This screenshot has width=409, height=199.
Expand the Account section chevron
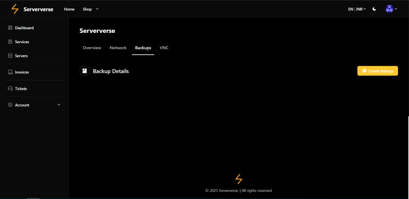(59, 104)
